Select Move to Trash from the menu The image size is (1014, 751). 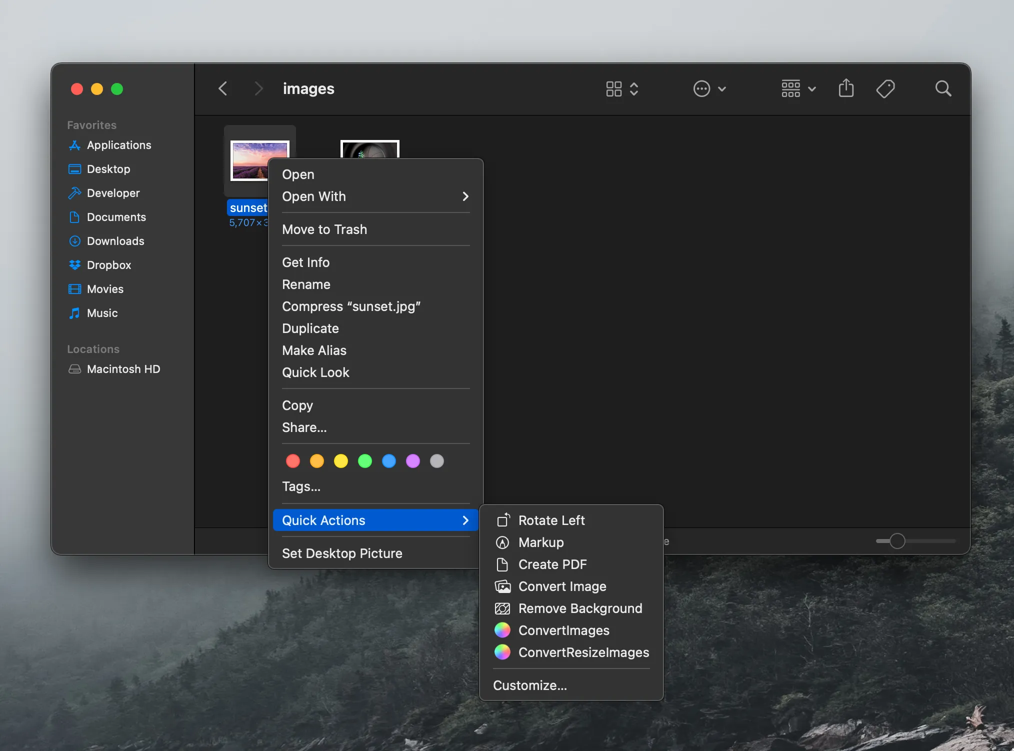coord(324,229)
